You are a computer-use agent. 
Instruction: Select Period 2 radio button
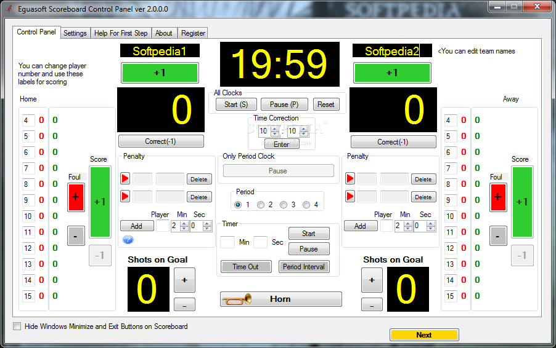pyautogui.click(x=261, y=205)
